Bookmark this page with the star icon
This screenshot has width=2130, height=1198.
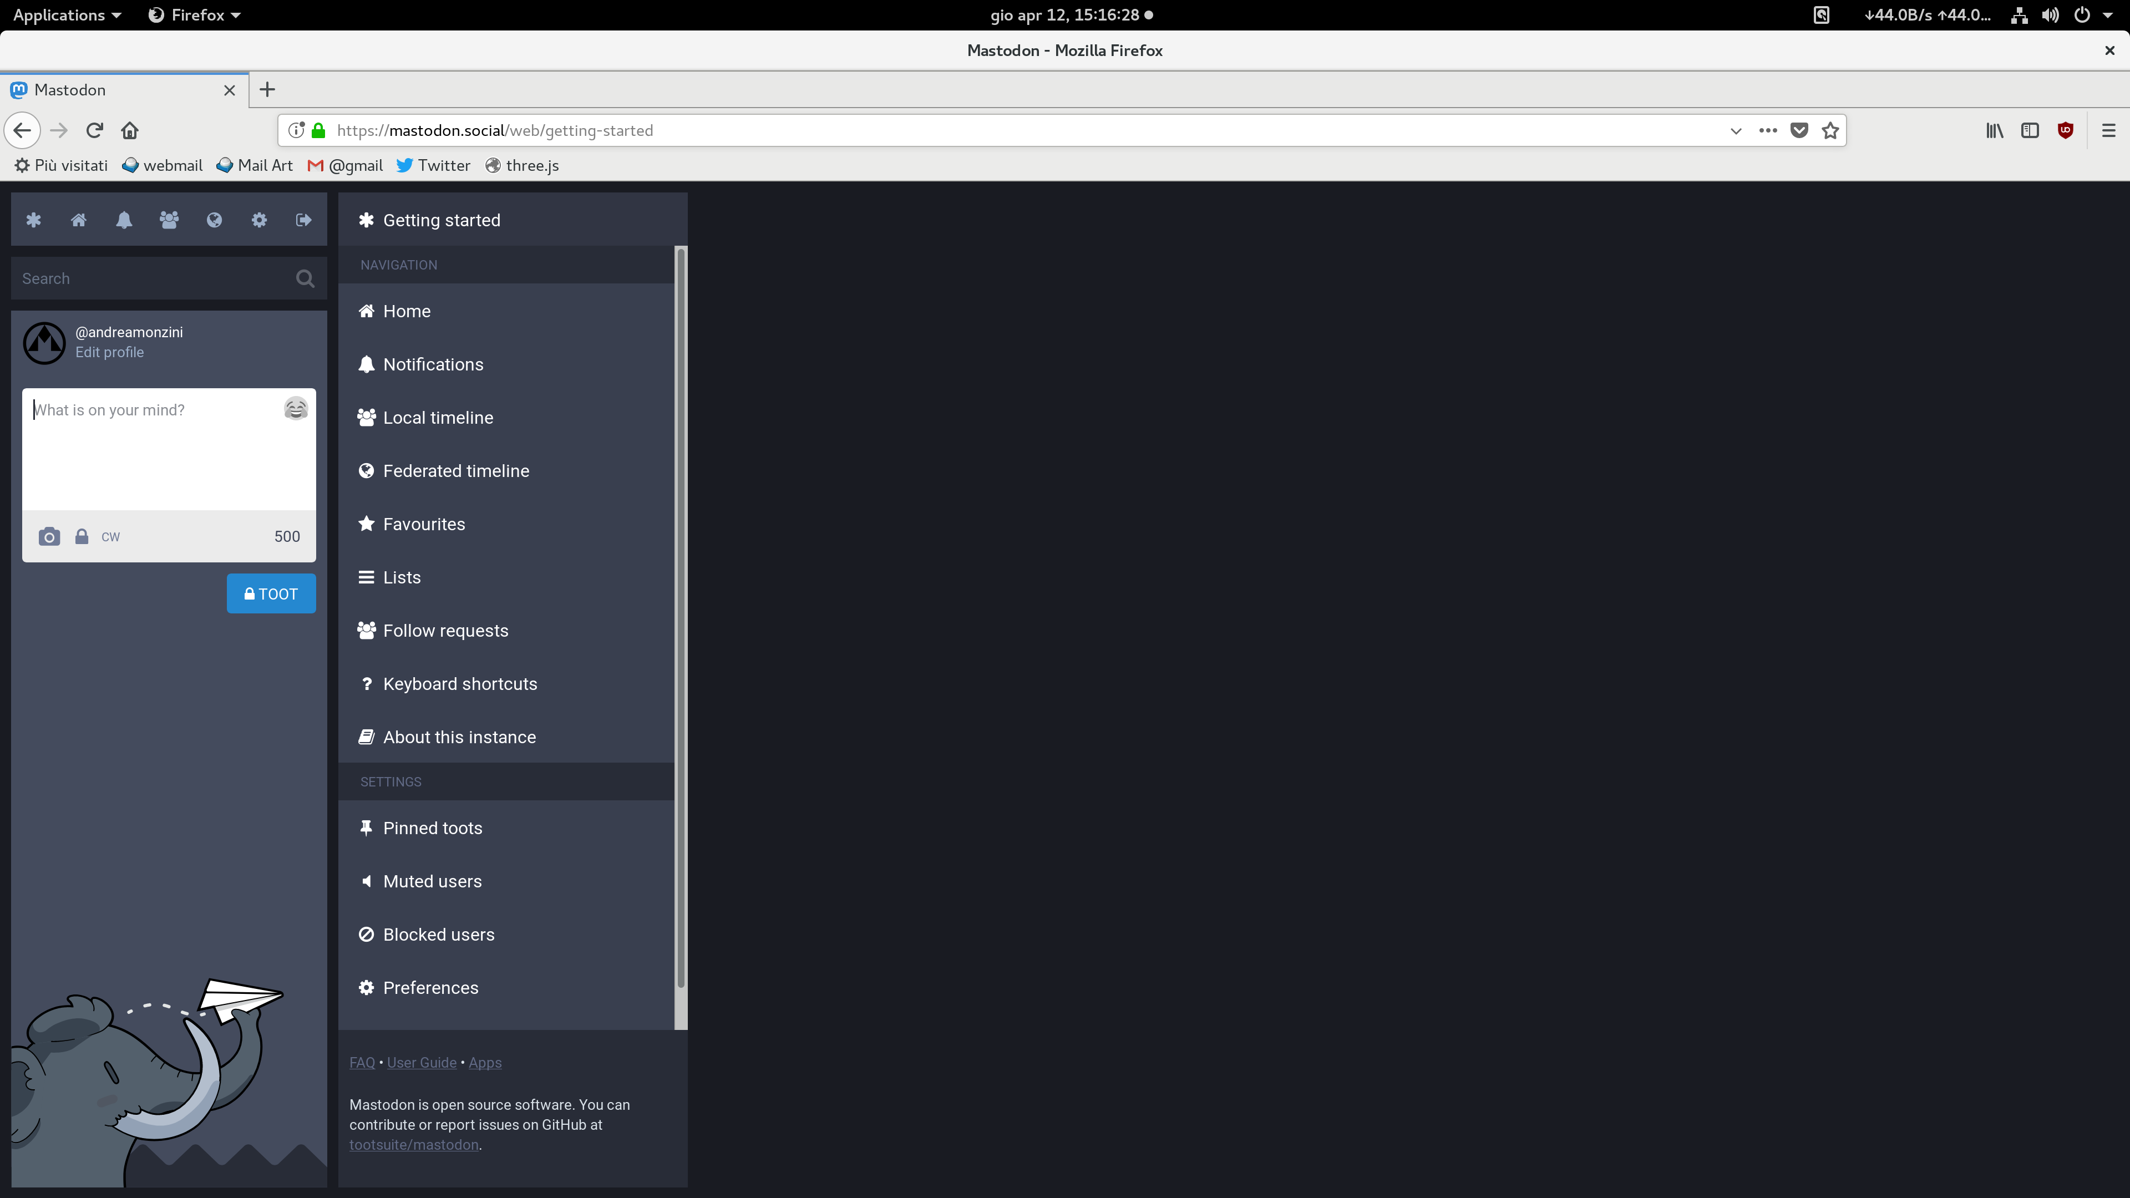[1830, 131]
